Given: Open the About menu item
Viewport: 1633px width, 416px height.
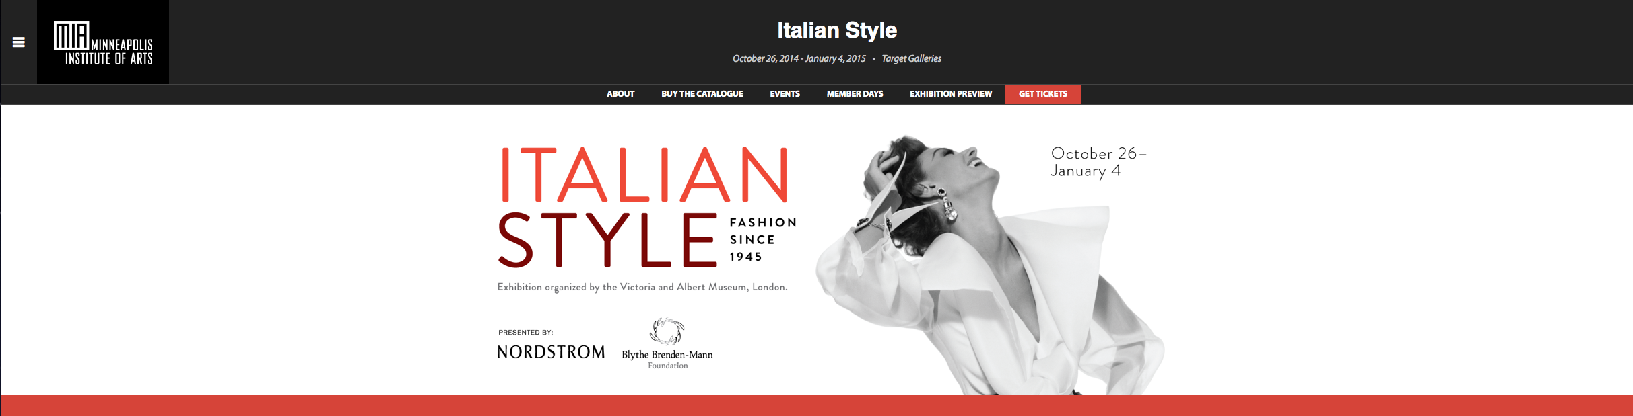Looking at the screenshot, I should [x=620, y=94].
